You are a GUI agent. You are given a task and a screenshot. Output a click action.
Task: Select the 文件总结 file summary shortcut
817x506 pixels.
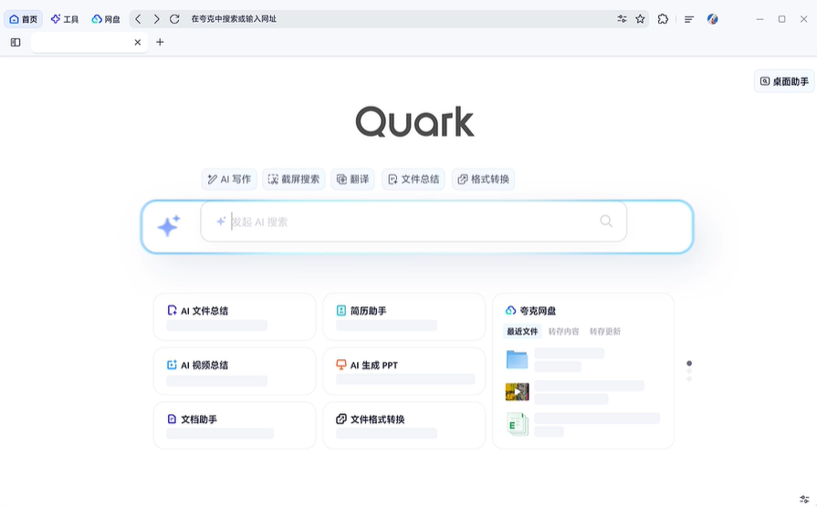pos(414,179)
